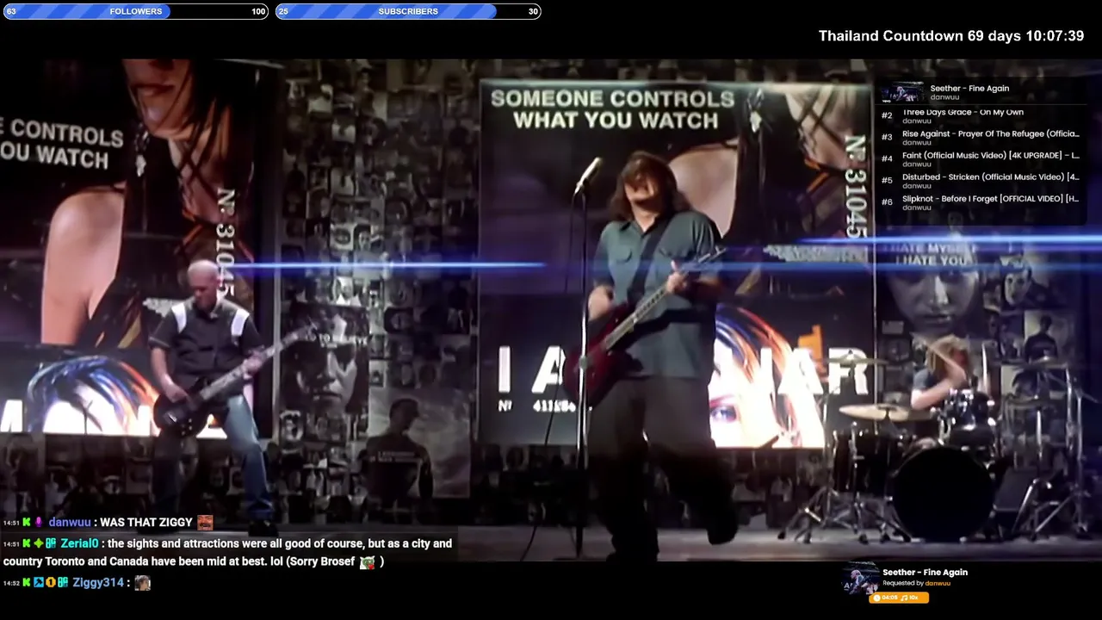1102x620 pixels.
Task: Click the portrait emote in Ziggy314's message
Action: point(143,583)
